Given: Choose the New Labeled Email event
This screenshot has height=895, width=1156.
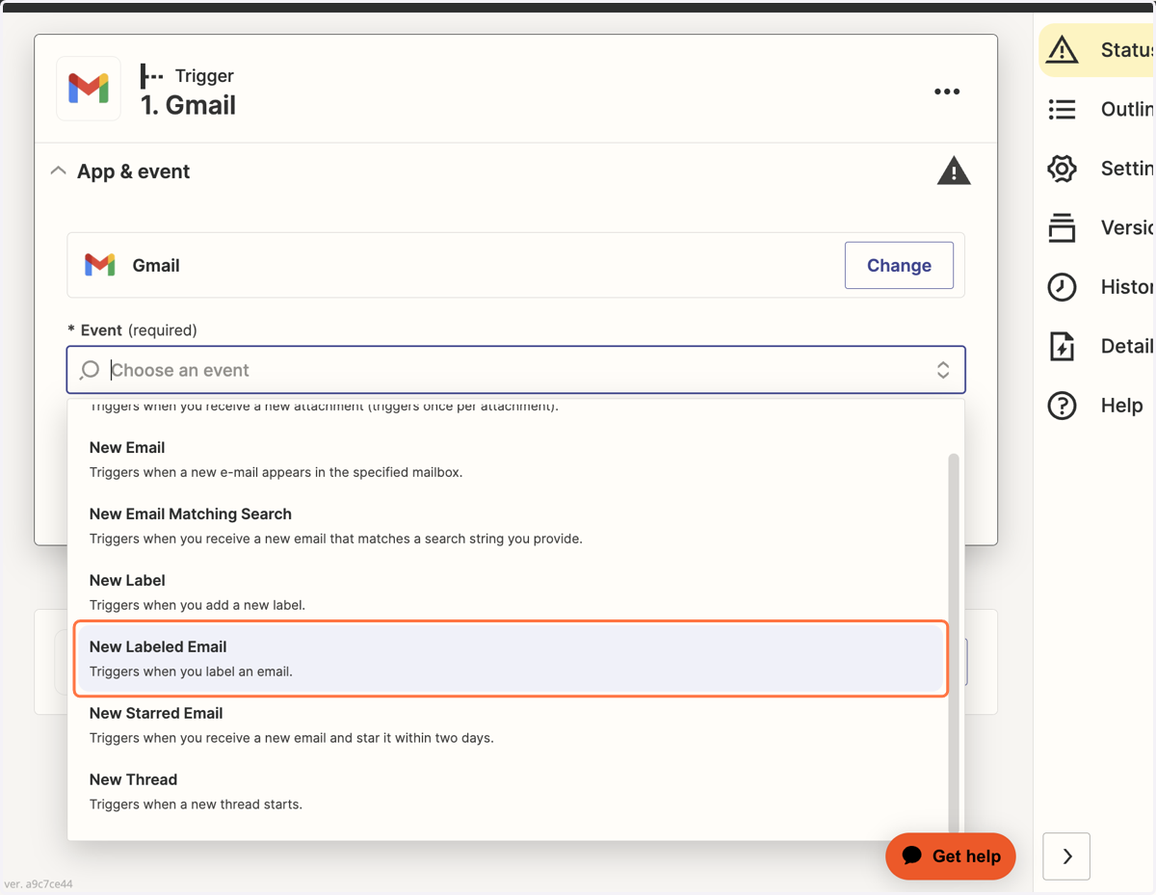Looking at the screenshot, I should 511,659.
